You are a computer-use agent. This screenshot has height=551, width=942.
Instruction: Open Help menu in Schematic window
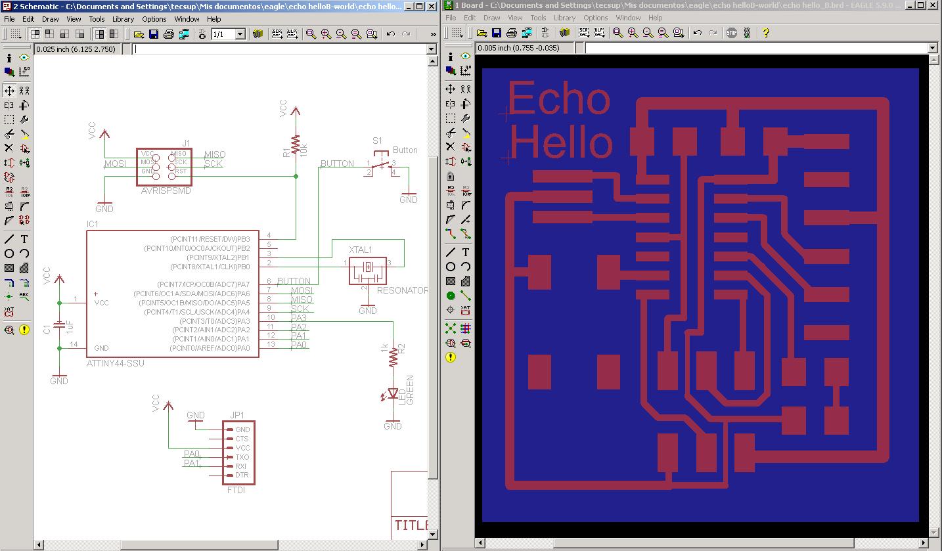(x=214, y=19)
